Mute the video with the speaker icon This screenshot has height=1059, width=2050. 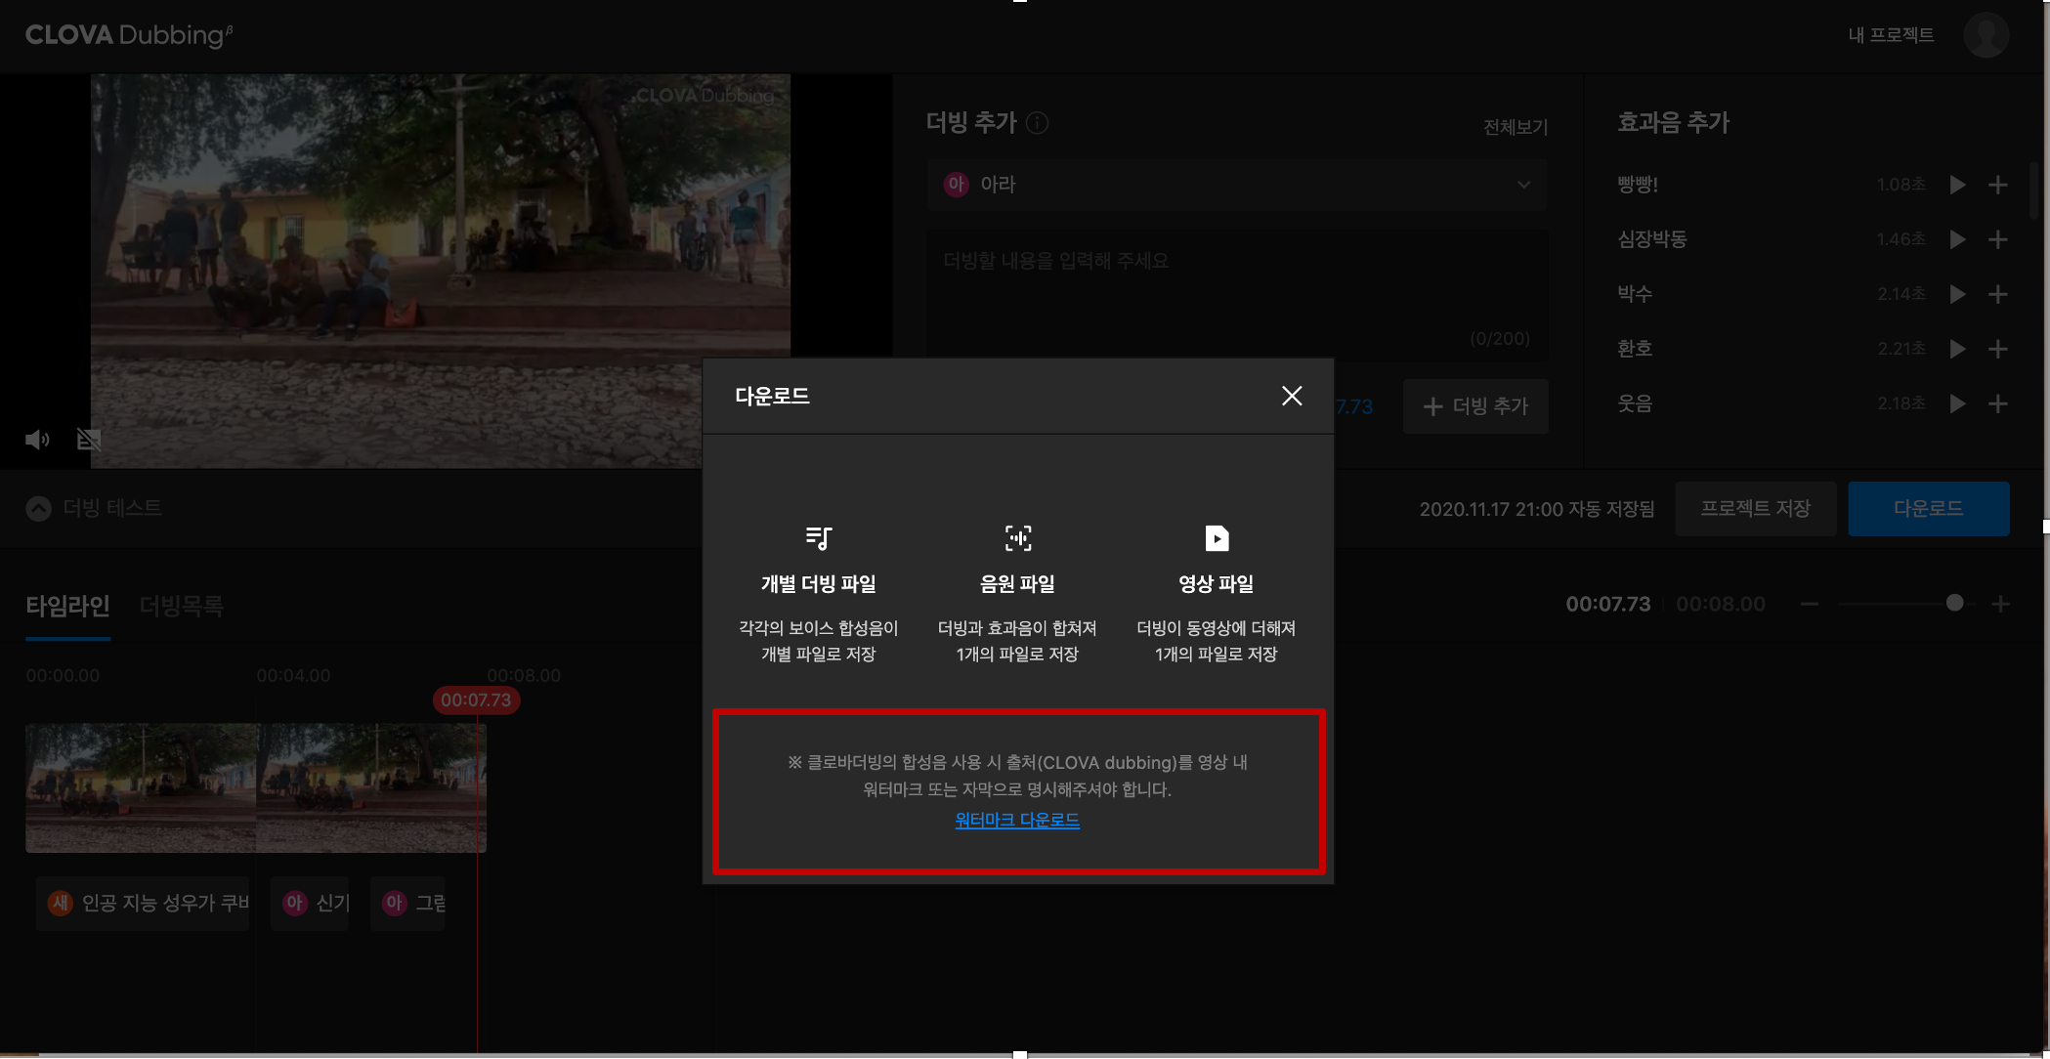(x=37, y=440)
